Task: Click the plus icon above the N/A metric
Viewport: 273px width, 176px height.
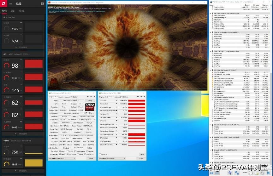Action: click(21, 35)
